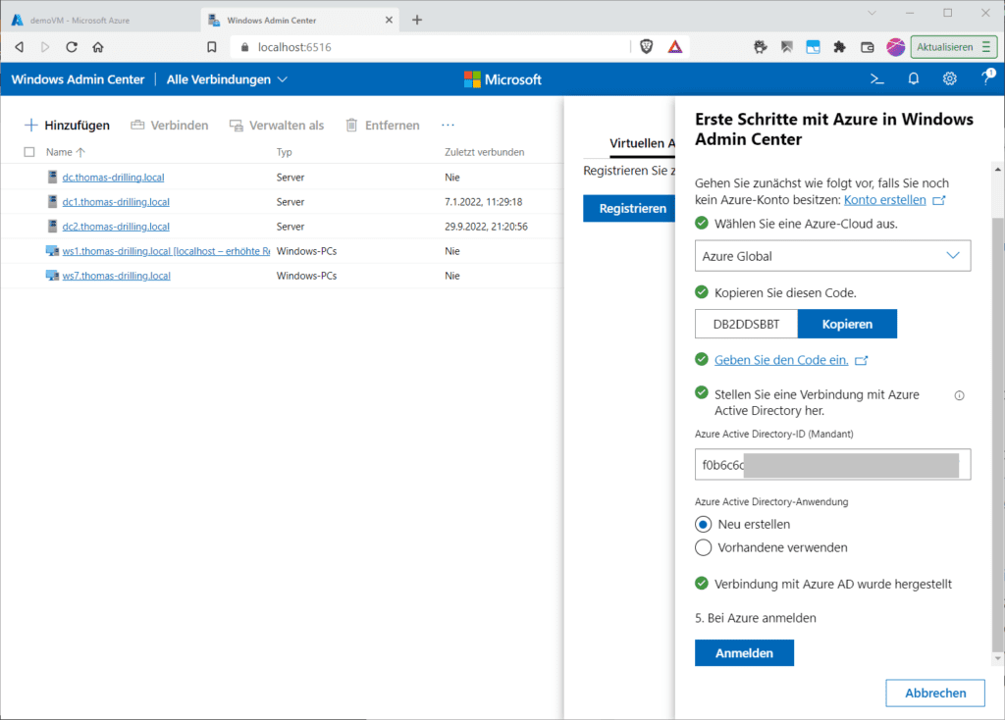
Task: Click the PC icon for ws7.thomas-drilling.local
Action: click(x=52, y=276)
